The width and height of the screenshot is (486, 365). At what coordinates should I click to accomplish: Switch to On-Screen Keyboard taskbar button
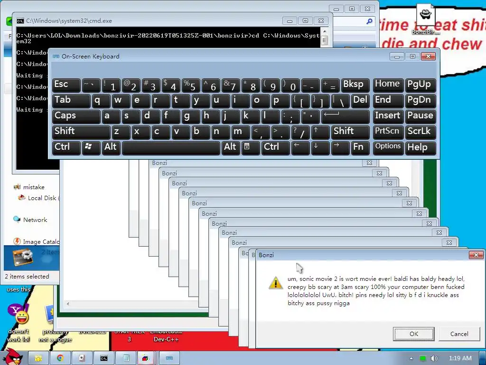point(169,358)
